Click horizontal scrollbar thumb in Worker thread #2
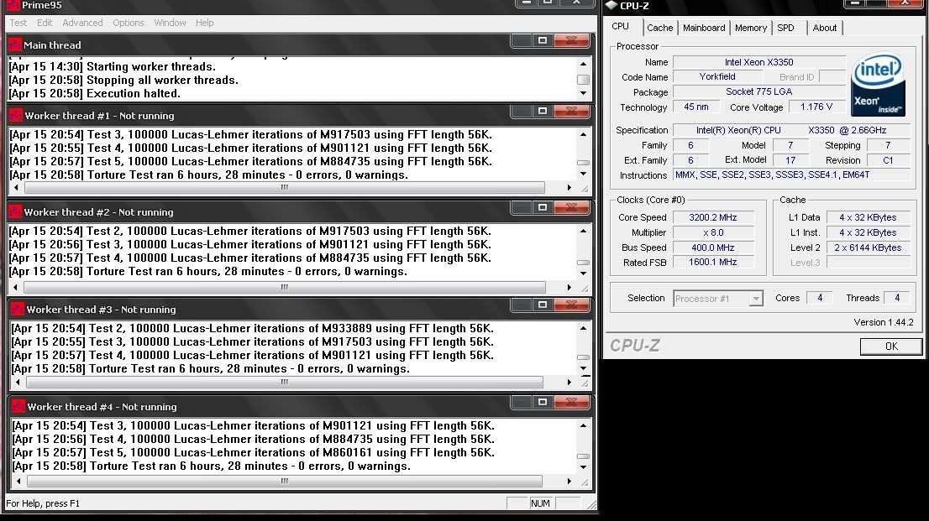929x521 pixels. [285, 287]
